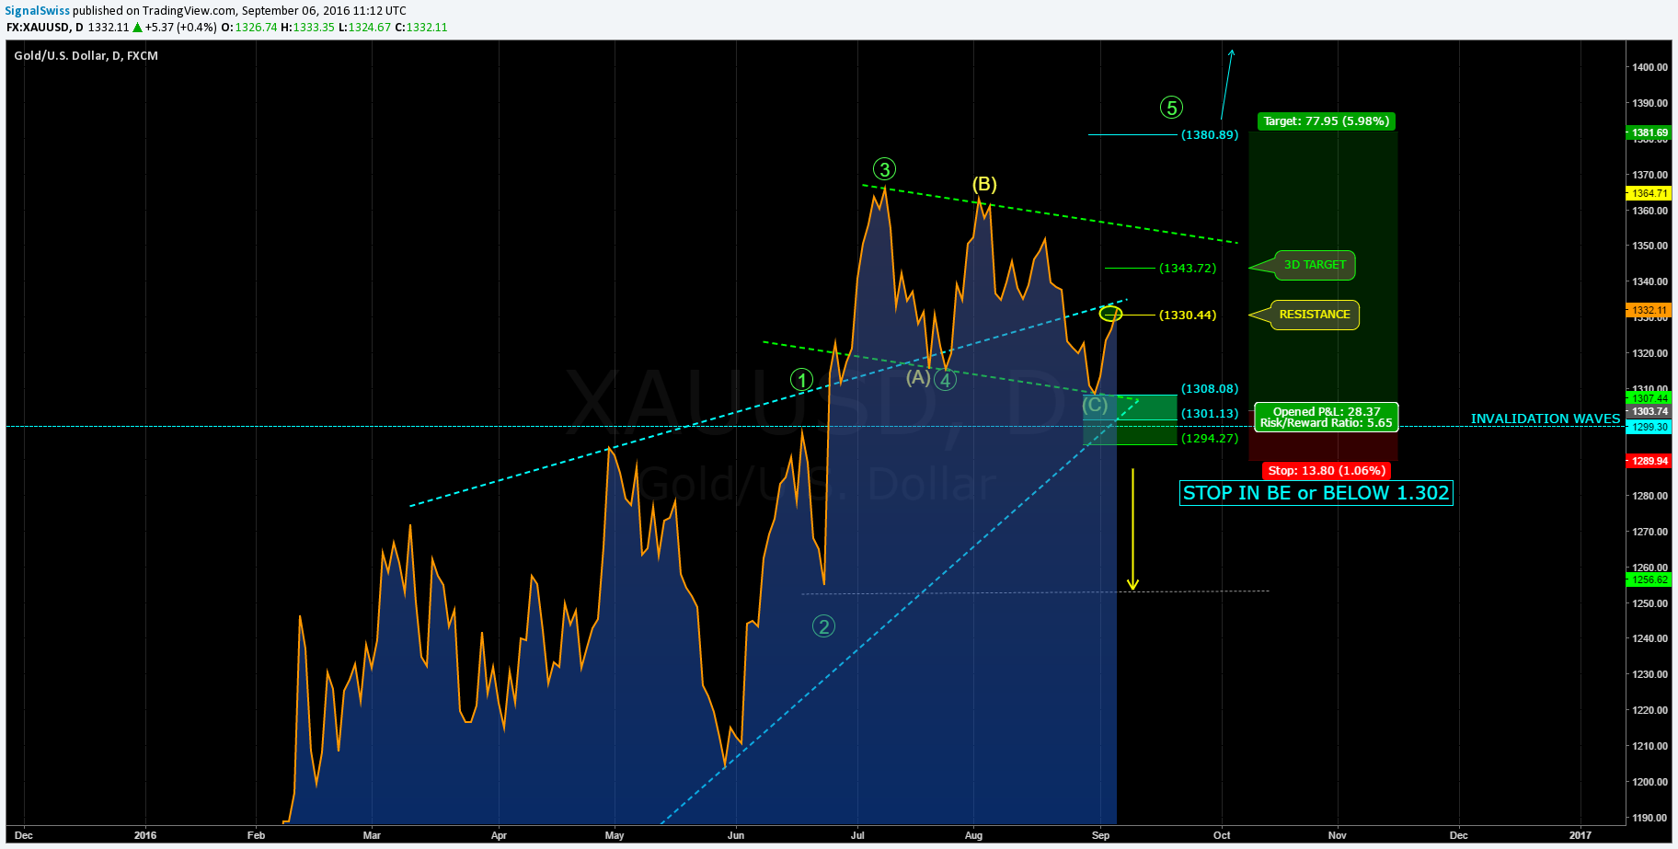Click the Opened P&L: 28.37 box
1678x849 pixels.
(x=1327, y=418)
